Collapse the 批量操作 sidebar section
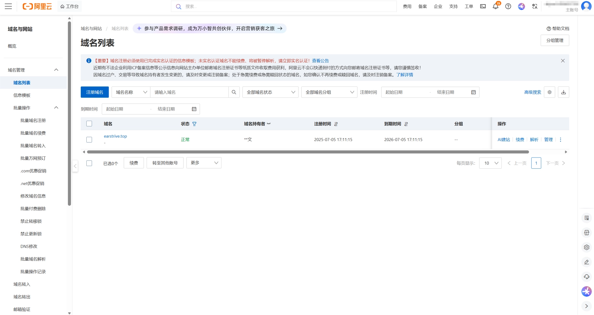 click(56, 108)
